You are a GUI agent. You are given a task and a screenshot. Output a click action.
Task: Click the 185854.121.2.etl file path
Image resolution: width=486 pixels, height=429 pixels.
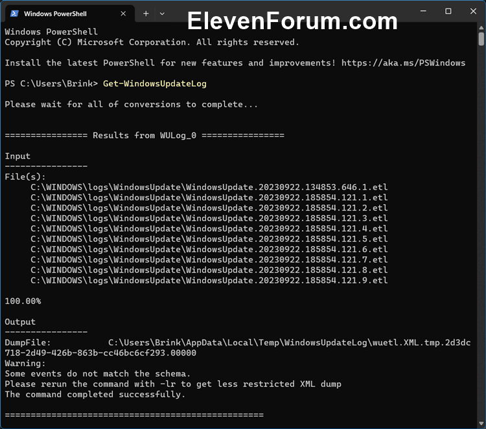pos(209,208)
